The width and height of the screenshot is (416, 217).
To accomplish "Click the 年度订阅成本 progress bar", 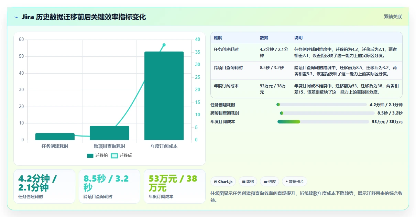I will pyautogui.click(x=323, y=122).
